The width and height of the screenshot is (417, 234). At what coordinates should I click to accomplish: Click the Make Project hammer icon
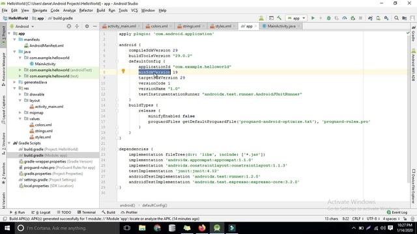(x=279, y=18)
